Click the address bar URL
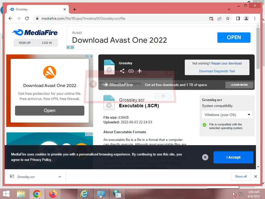Image resolution: width=265 pixels, height=199 pixels. (x=83, y=18)
